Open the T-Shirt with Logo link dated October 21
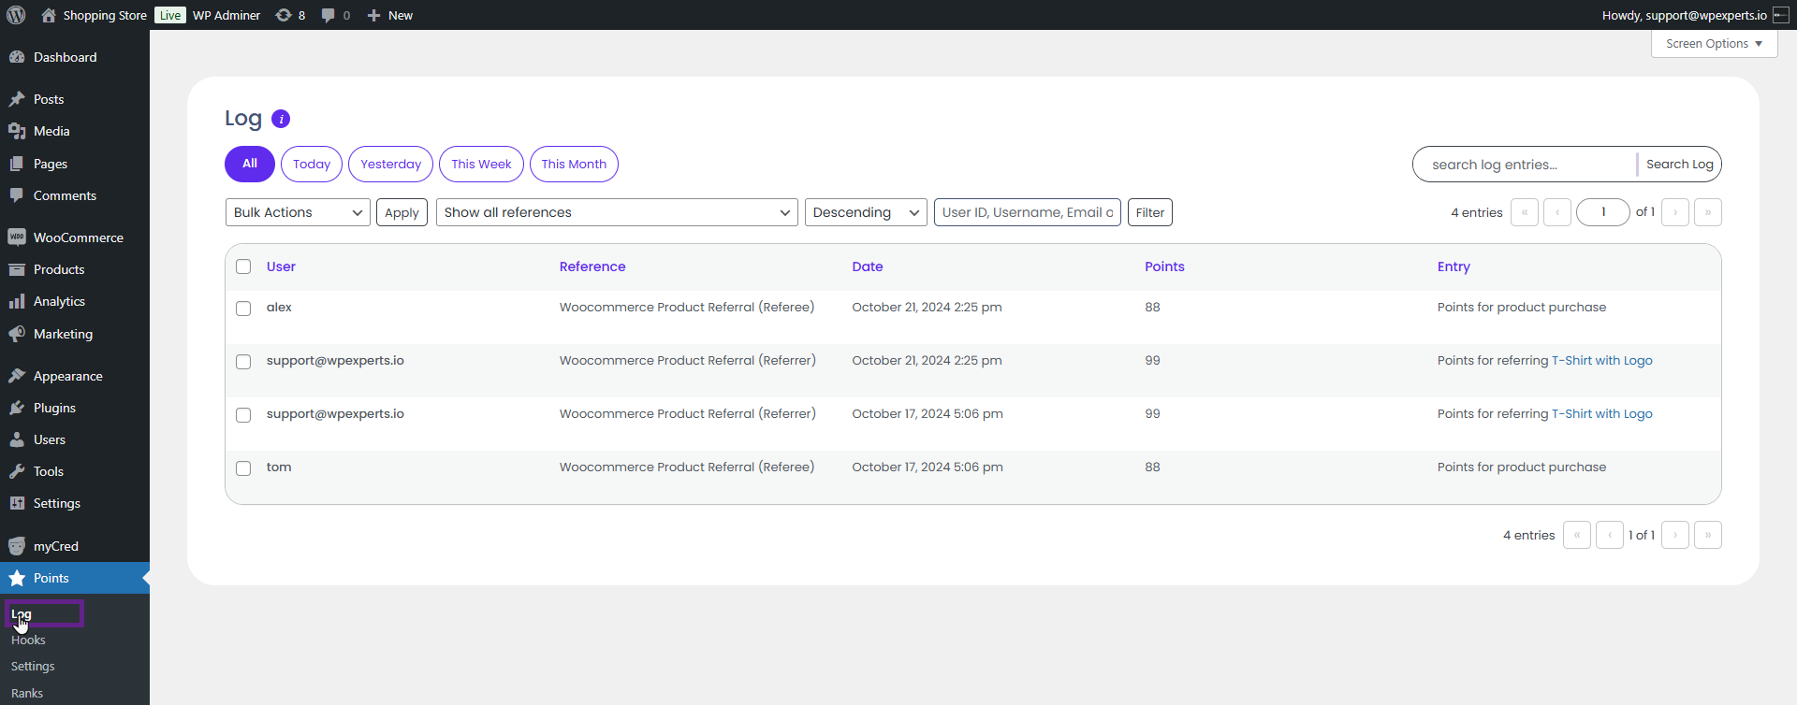Image resolution: width=1797 pixels, height=705 pixels. [1601, 361]
